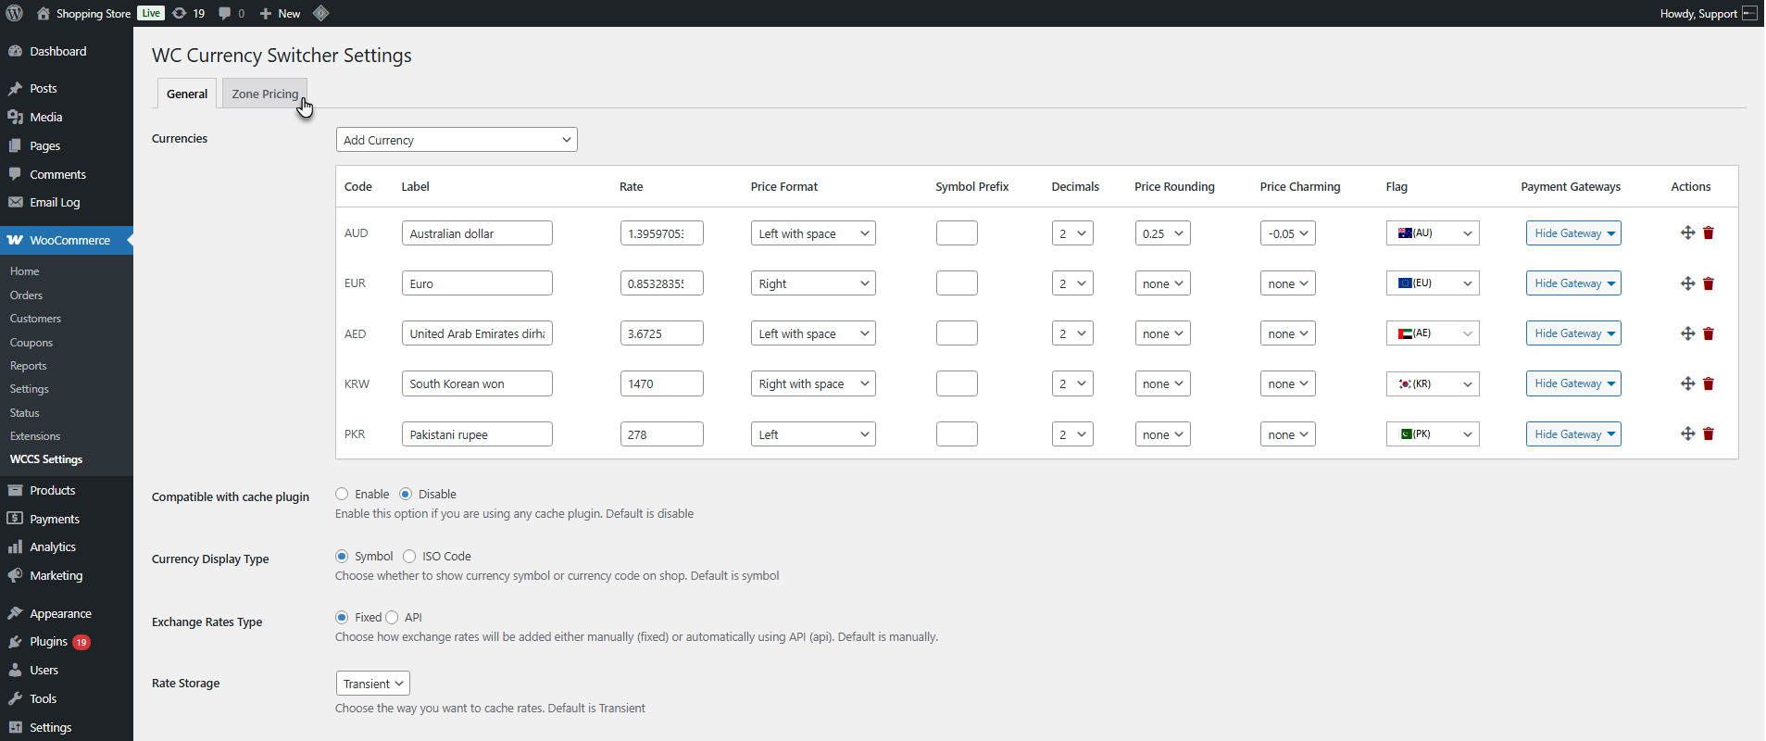Screen dimensions: 1766x741
Task: Open WooCommerce Reports submenu
Action: (29, 366)
